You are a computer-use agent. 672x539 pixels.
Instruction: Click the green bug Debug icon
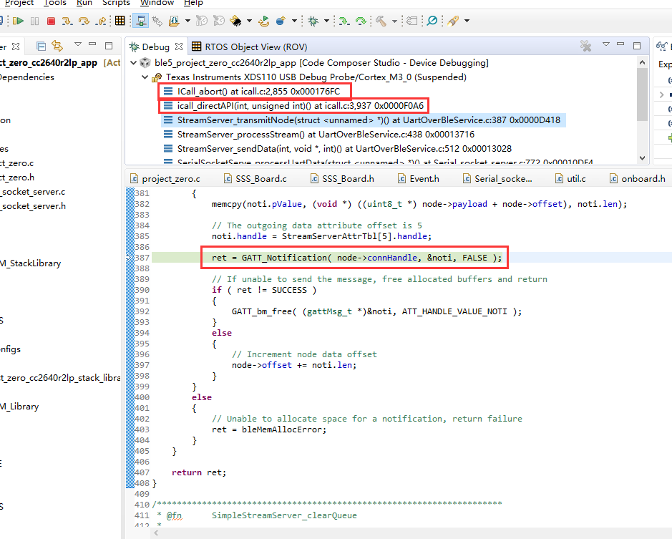(x=313, y=21)
